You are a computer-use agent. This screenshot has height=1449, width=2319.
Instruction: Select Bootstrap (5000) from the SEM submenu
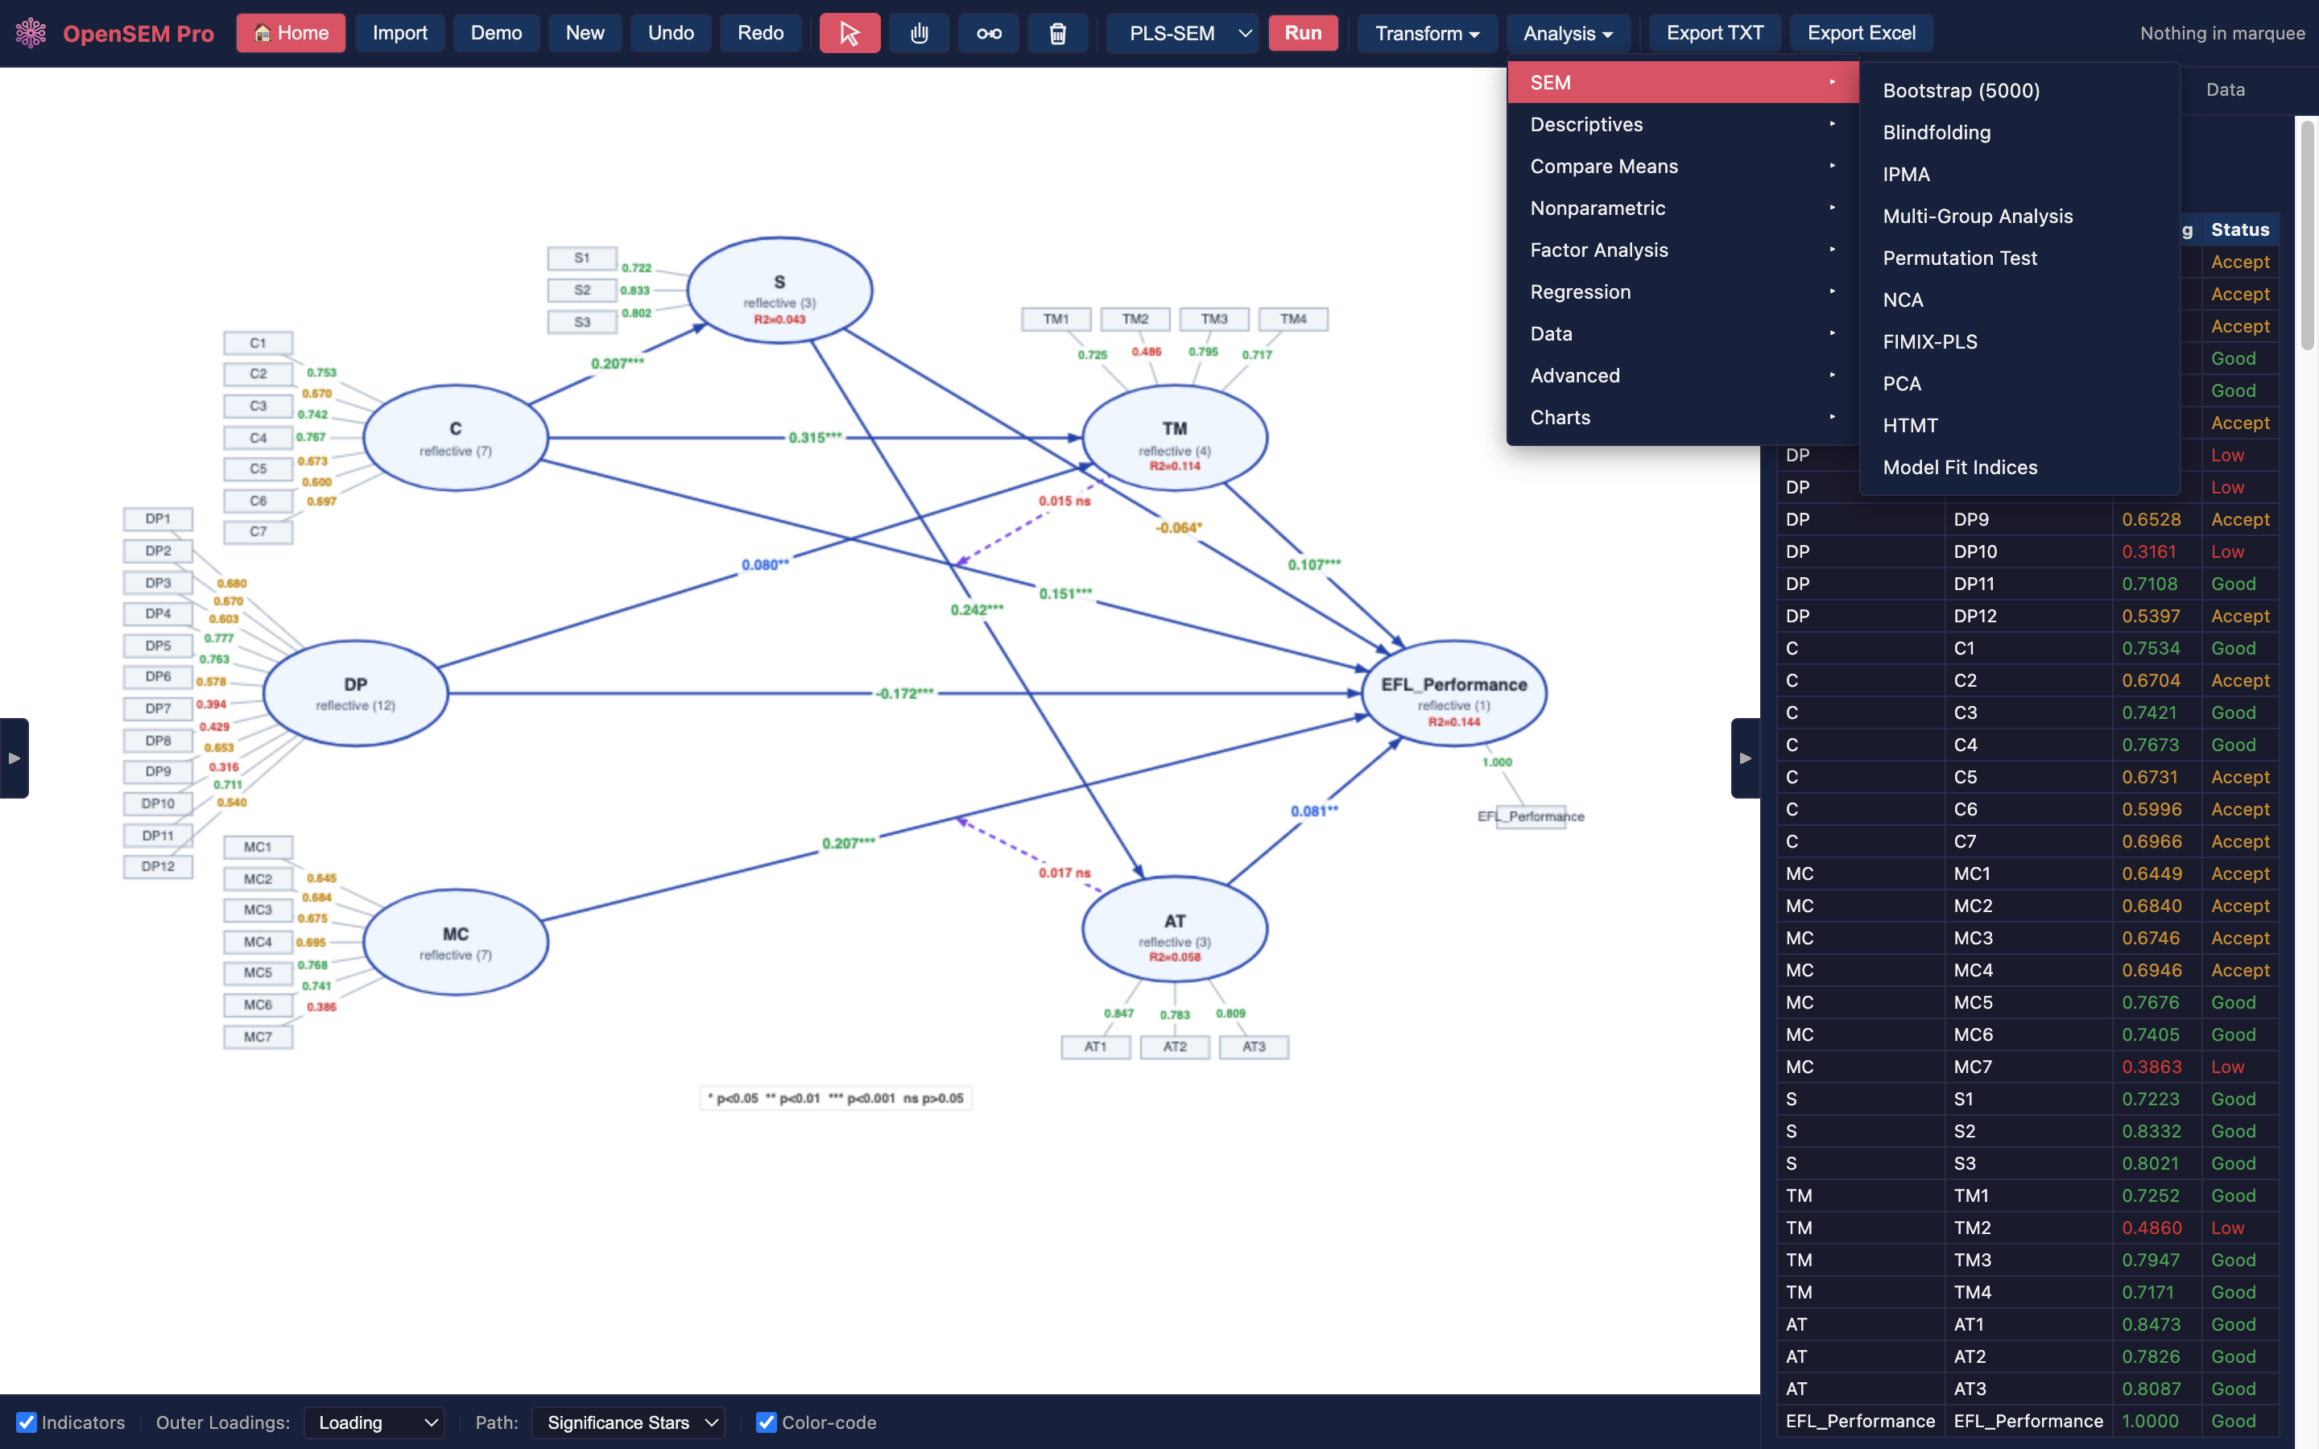click(x=1961, y=90)
